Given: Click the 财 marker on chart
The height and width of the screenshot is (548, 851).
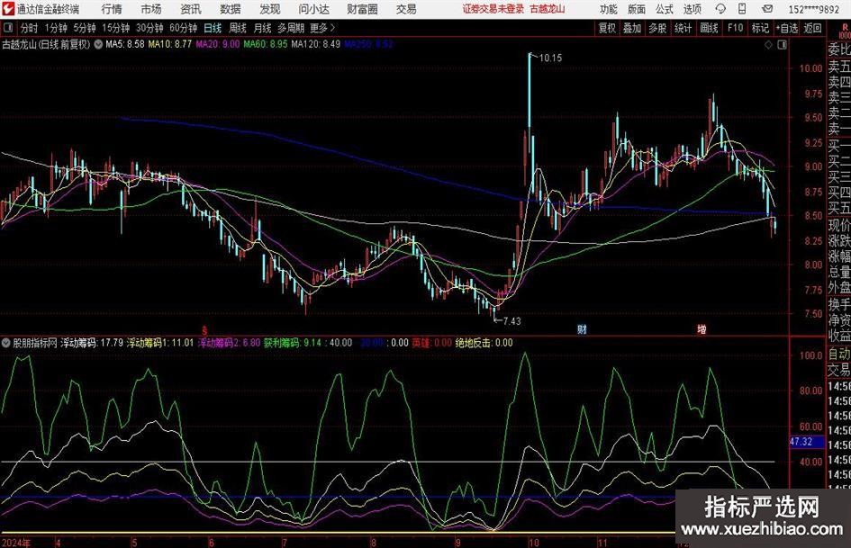Looking at the screenshot, I should pos(582,329).
